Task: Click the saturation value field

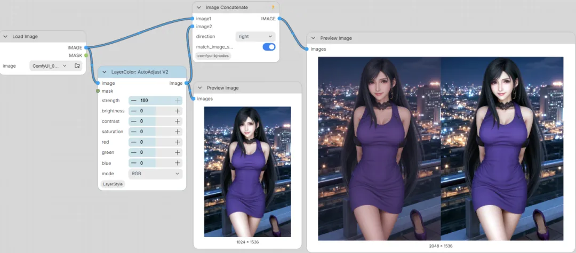Action: point(155,132)
